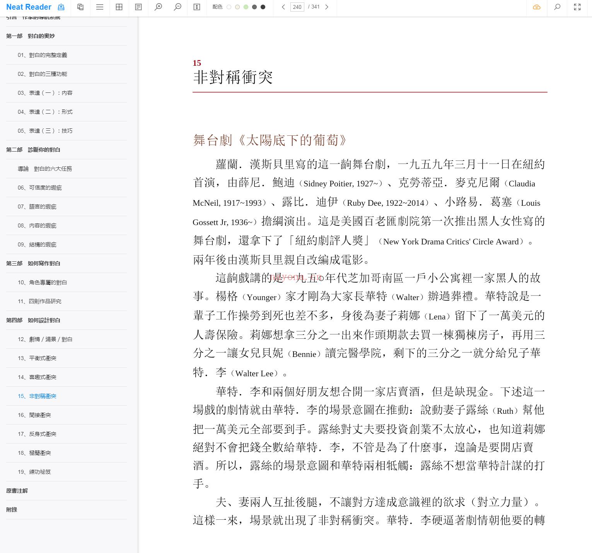Screen dimensions: 592x553
Task: Click the orange cloud sync icon
Action: tap(537, 7)
